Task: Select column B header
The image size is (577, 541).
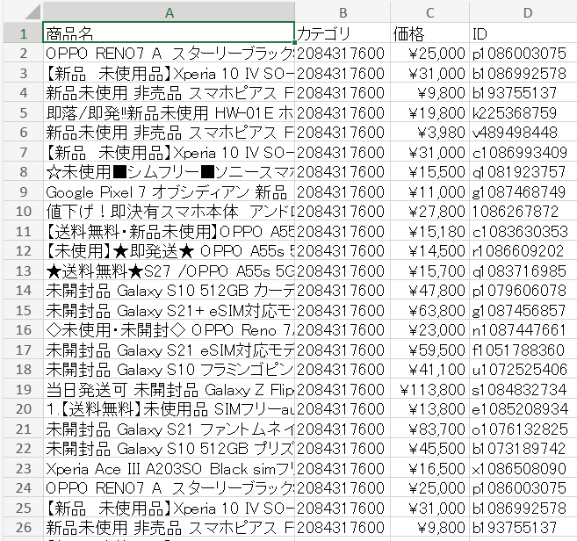Action: pos(343,12)
